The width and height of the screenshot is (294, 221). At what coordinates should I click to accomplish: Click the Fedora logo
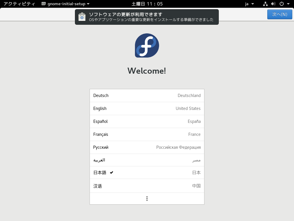(x=147, y=45)
